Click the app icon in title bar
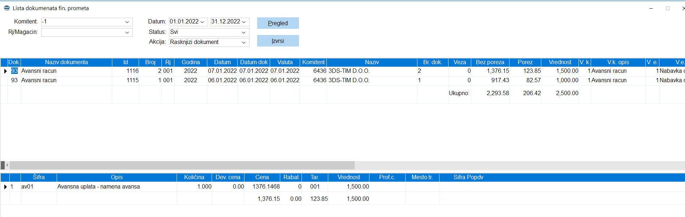The width and height of the screenshot is (685, 217). point(6,8)
